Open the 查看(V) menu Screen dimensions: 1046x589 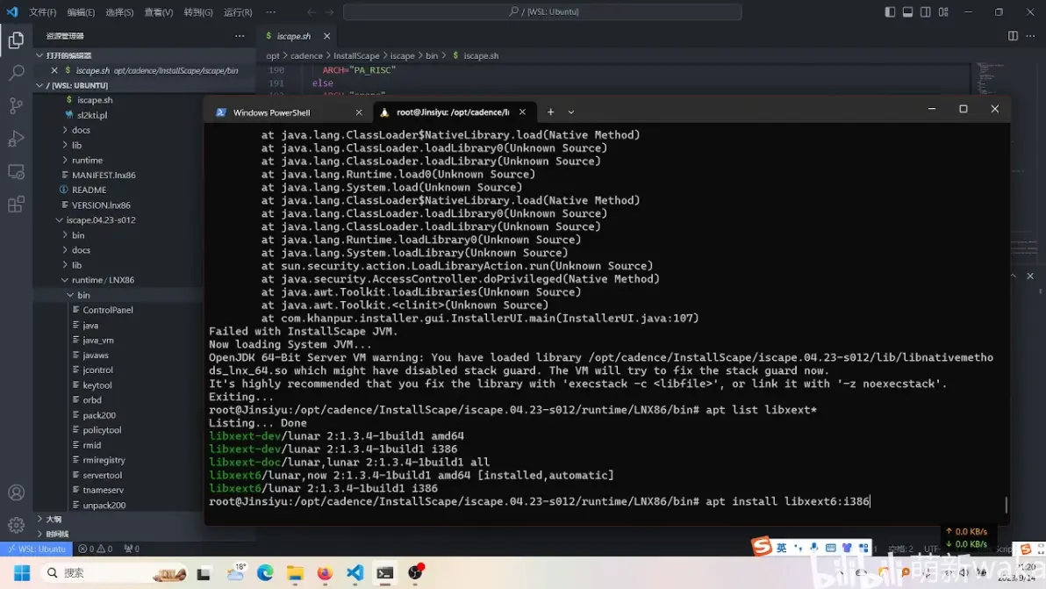coord(159,12)
